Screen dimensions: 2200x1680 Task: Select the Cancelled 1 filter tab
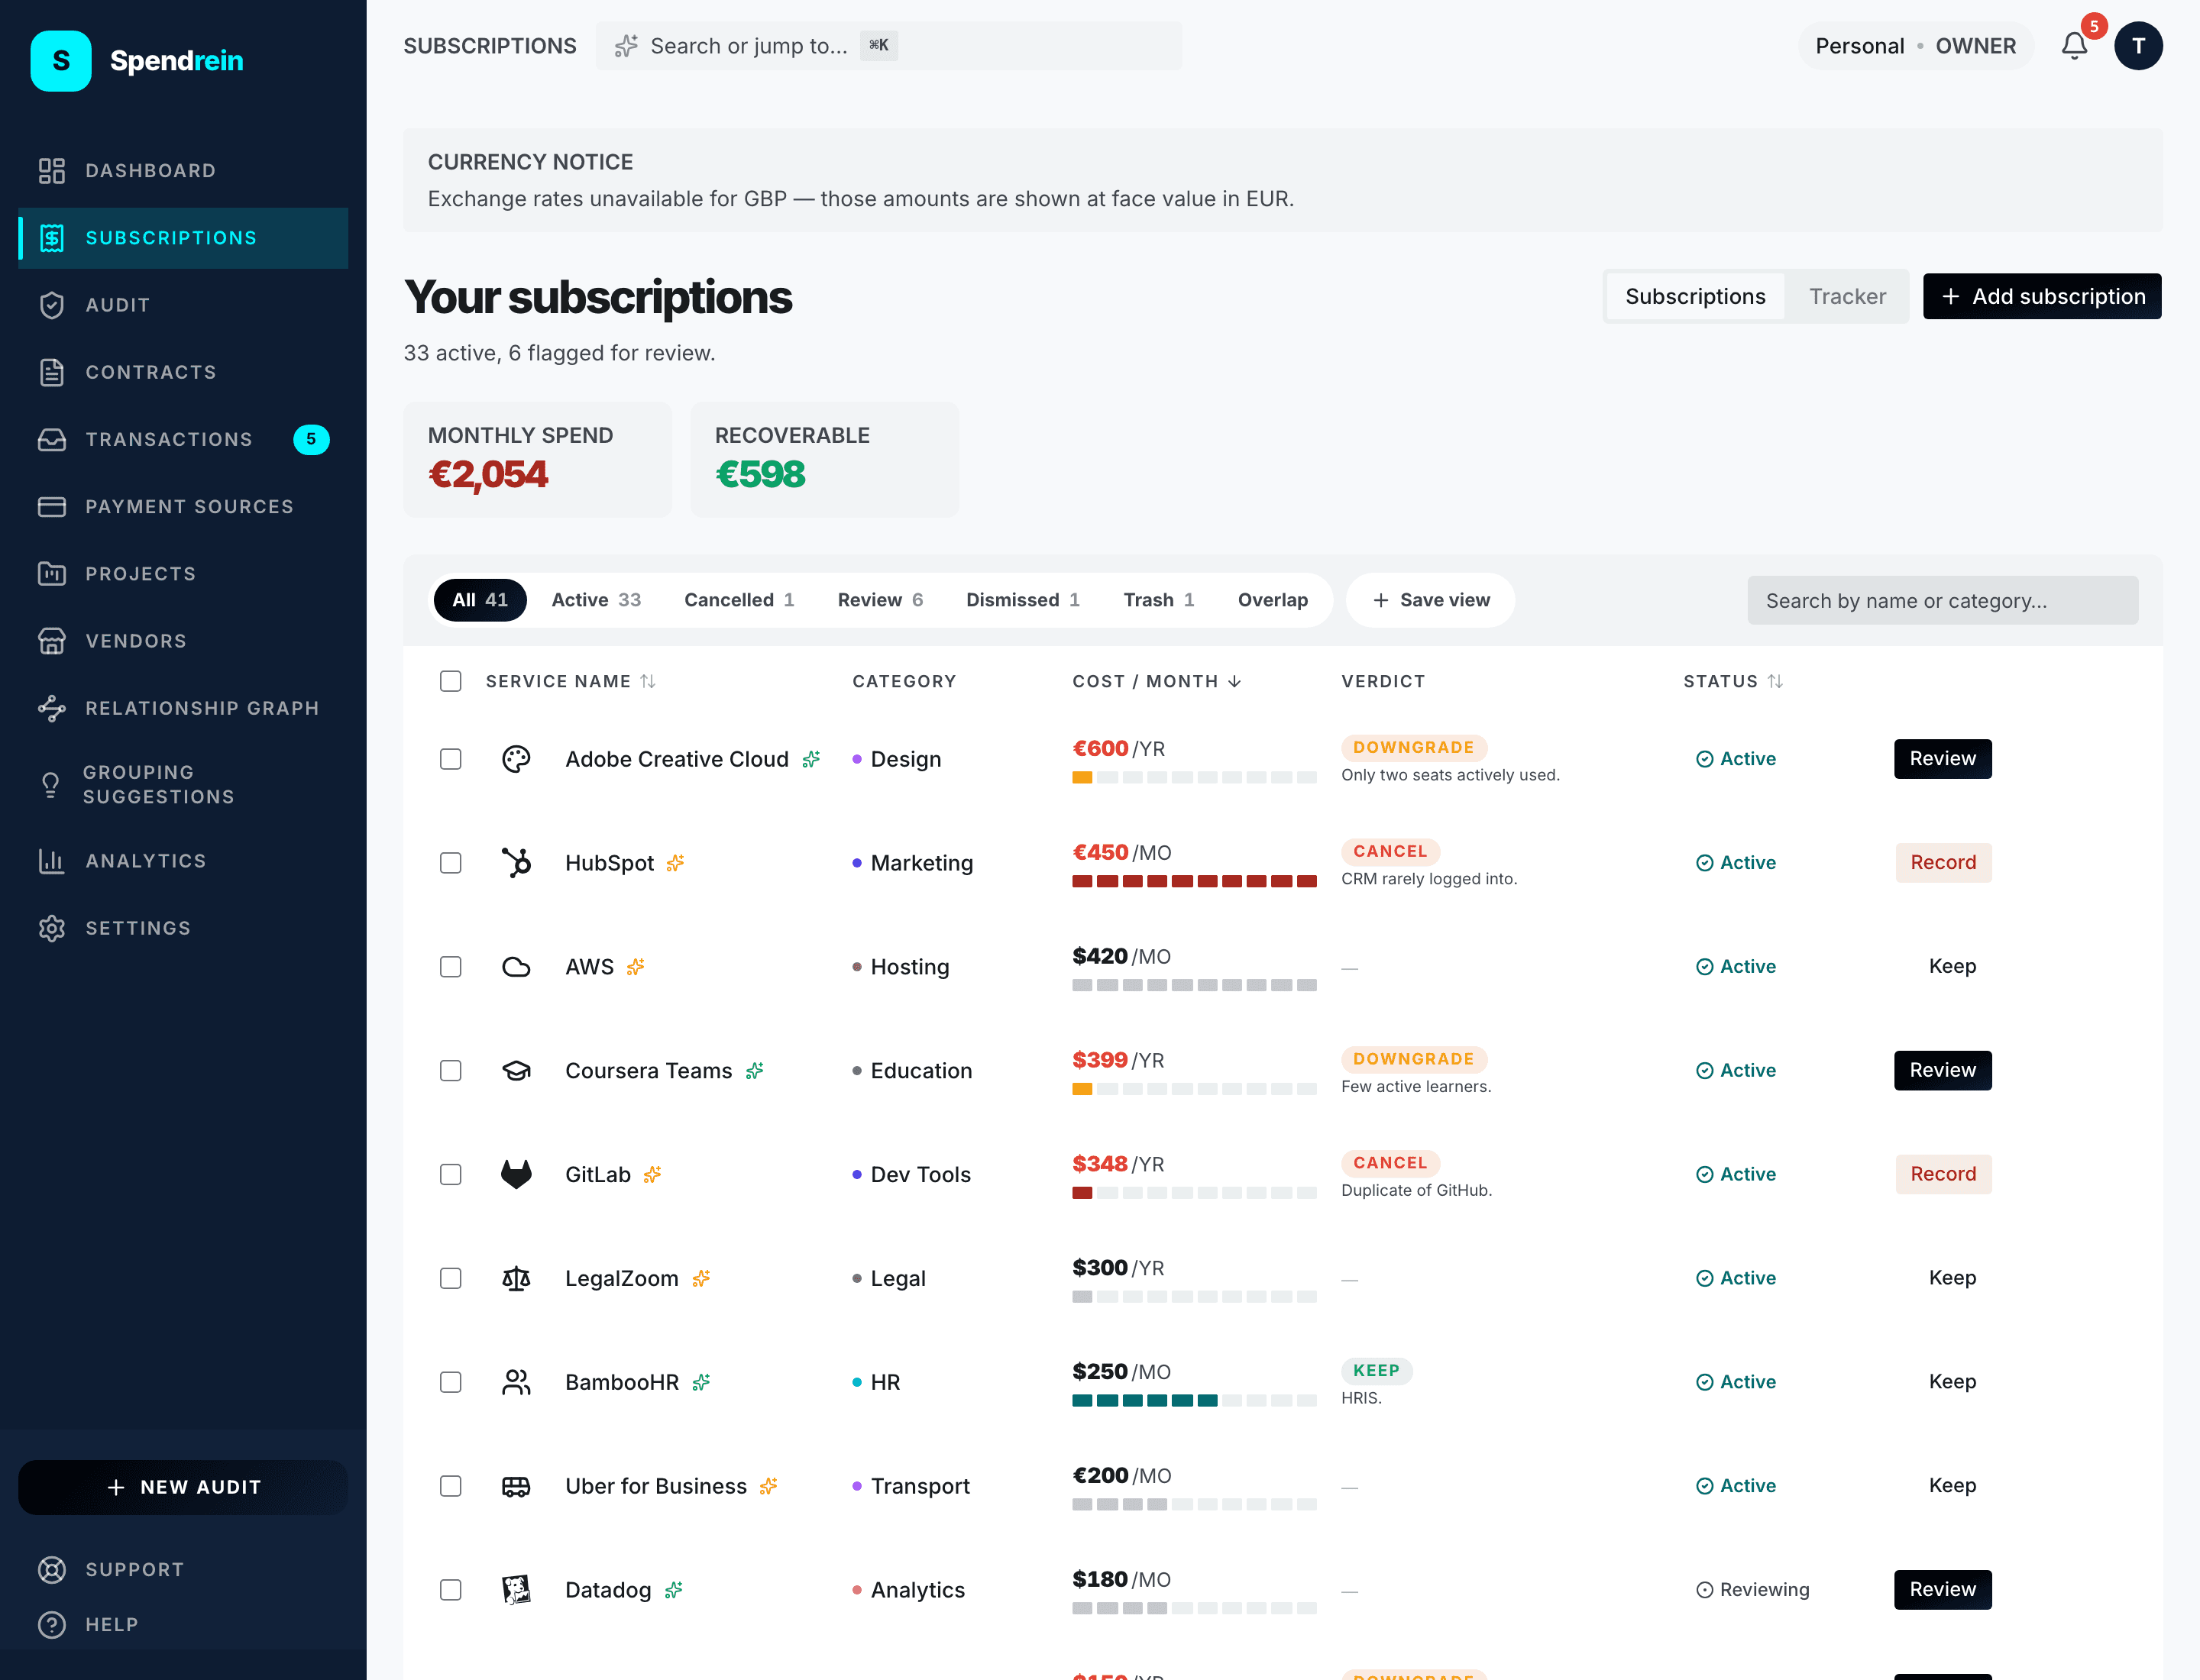click(739, 600)
